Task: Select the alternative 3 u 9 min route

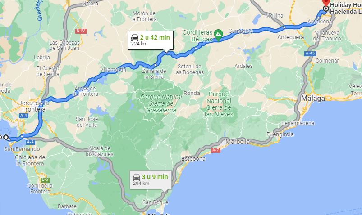Action: pyautogui.click(x=151, y=180)
